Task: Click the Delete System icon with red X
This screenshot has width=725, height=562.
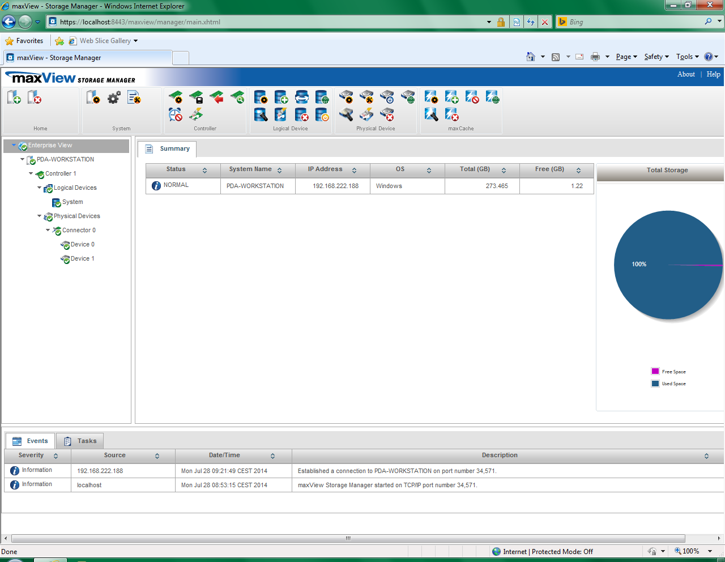Action: pyautogui.click(x=35, y=97)
